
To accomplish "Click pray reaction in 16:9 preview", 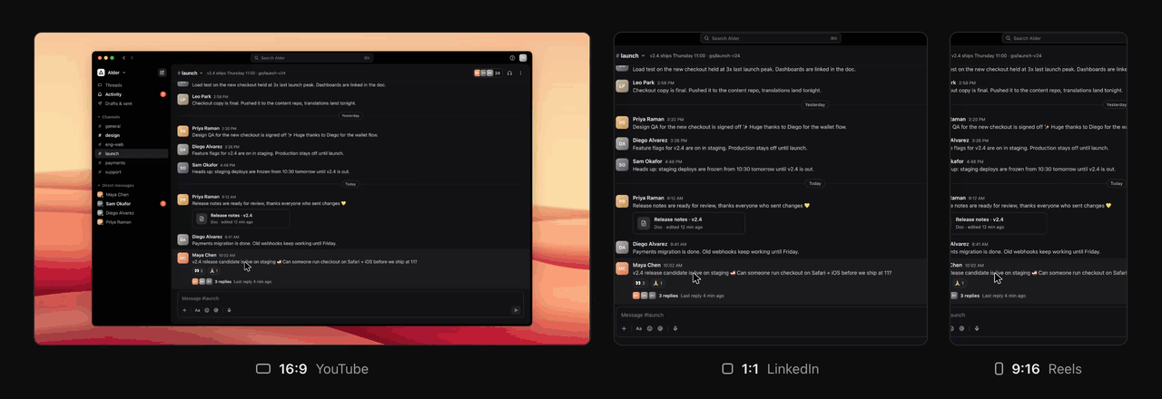I will pyautogui.click(x=214, y=270).
